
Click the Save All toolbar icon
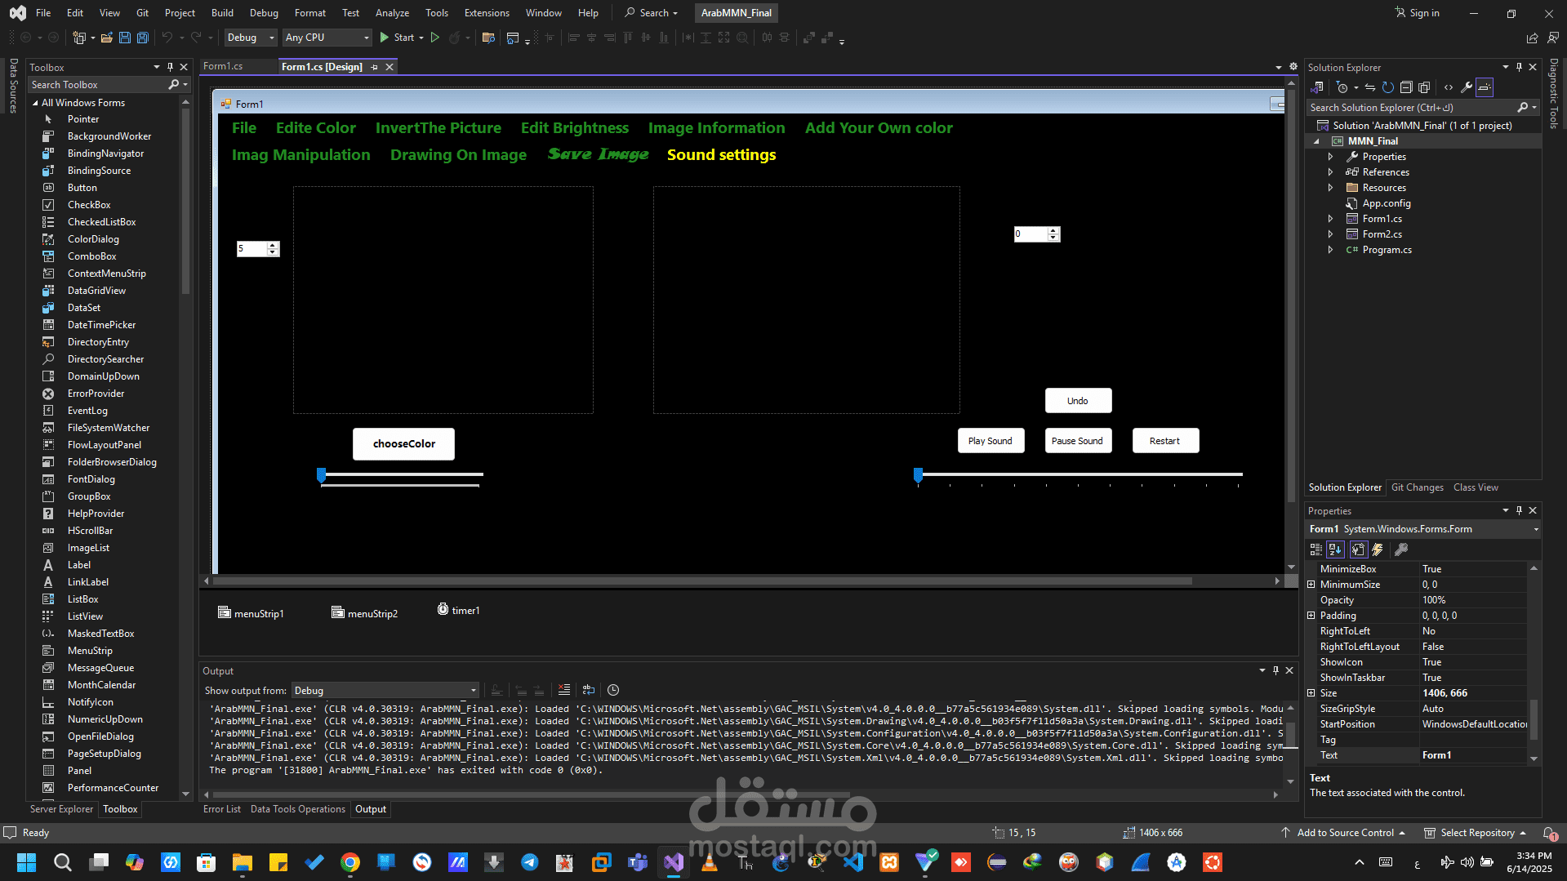coord(142,38)
